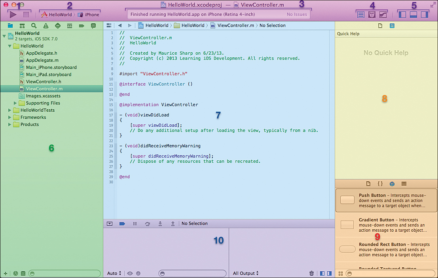The height and width of the screenshot is (278, 438).
Task: Choose the iPhone run destination
Action: pyautogui.click(x=88, y=15)
